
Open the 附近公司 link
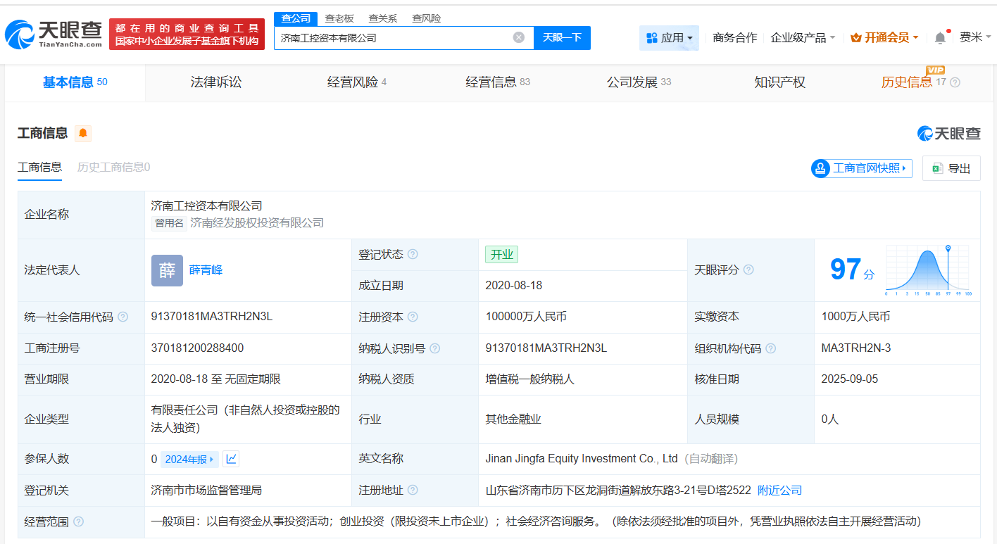pyautogui.click(x=779, y=490)
